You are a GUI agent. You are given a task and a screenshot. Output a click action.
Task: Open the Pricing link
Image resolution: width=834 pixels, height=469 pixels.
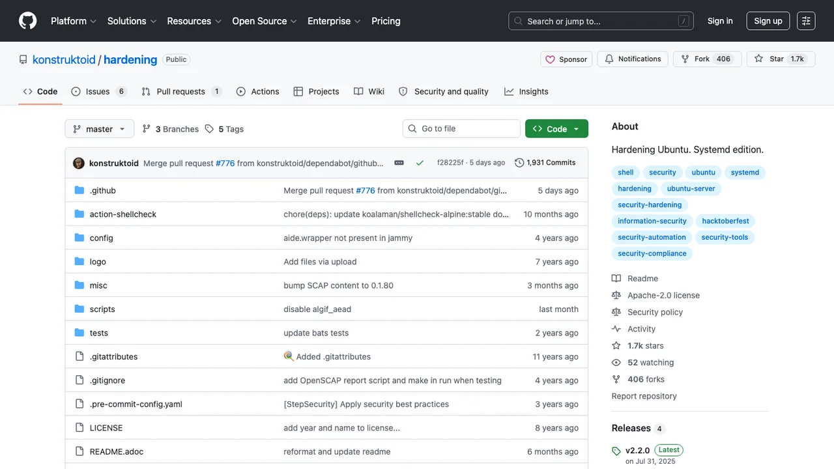tap(386, 21)
